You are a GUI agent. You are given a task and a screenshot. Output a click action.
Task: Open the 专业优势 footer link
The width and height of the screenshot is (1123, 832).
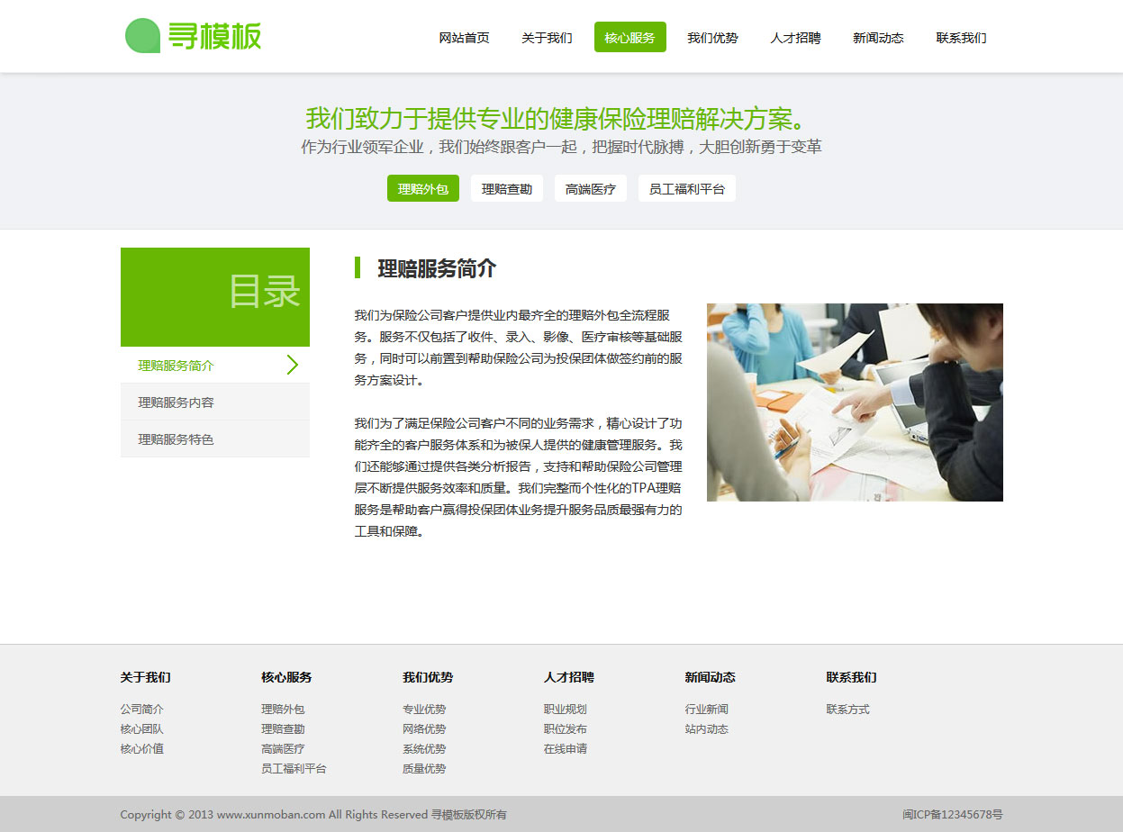pyautogui.click(x=424, y=710)
